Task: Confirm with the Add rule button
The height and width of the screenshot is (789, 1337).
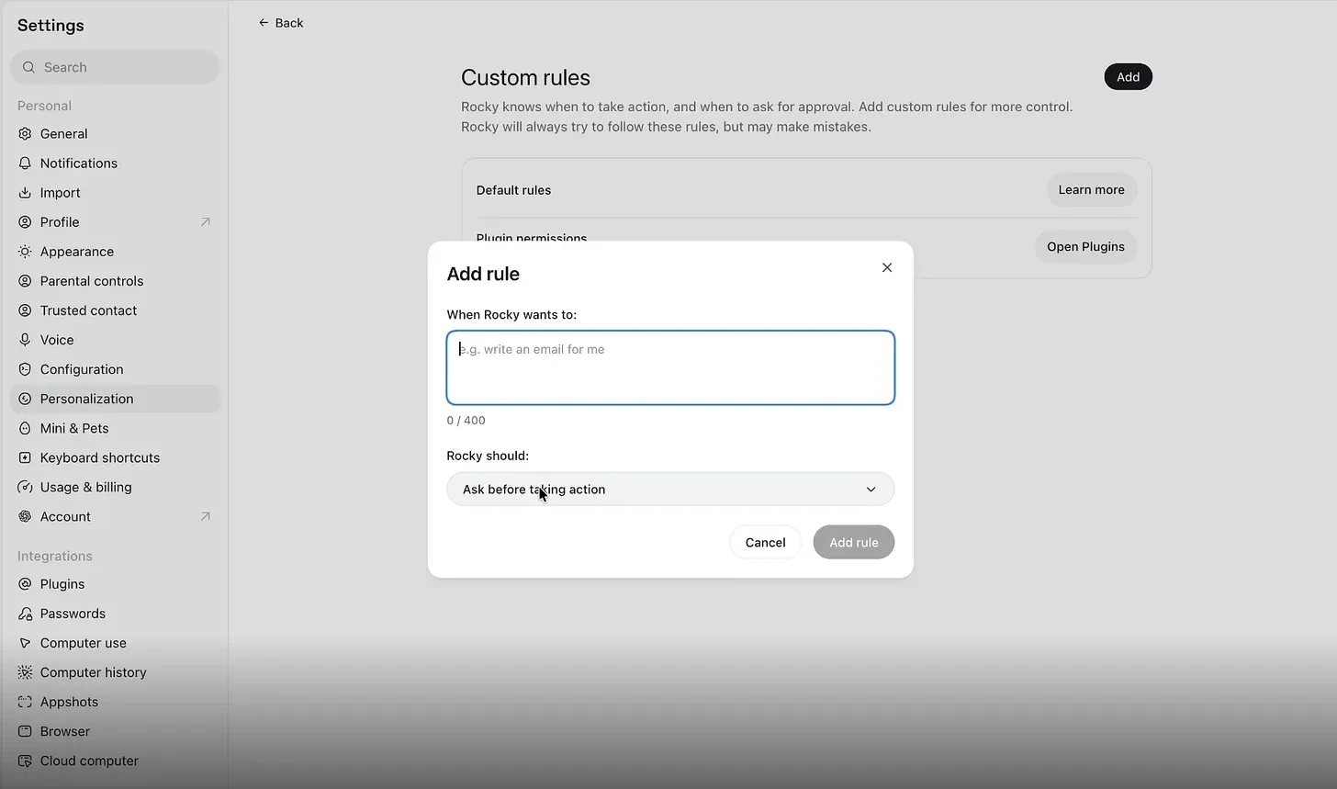Action: pos(854,542)
